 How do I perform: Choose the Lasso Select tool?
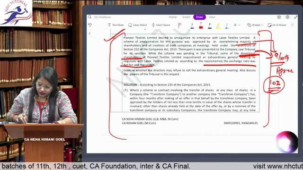coord(137,25)
